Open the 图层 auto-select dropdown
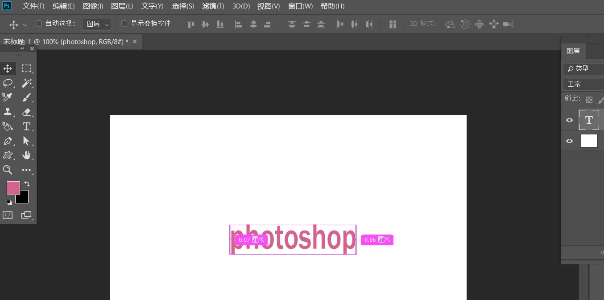Screen dimensions: 604x300 point(96,24)
